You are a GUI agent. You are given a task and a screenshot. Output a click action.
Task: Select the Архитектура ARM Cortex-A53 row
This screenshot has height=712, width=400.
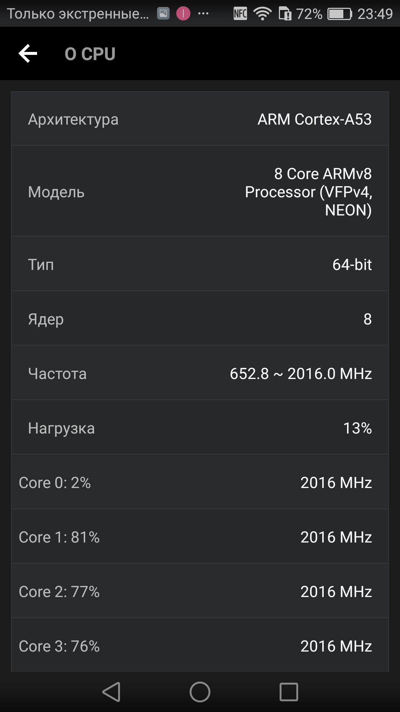click(200, 119)
